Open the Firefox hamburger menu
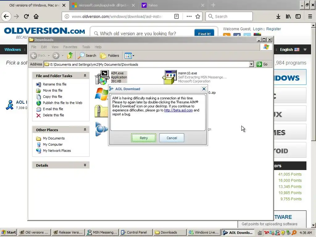Screen dimensions: 316x237 [x=310, y=16]
